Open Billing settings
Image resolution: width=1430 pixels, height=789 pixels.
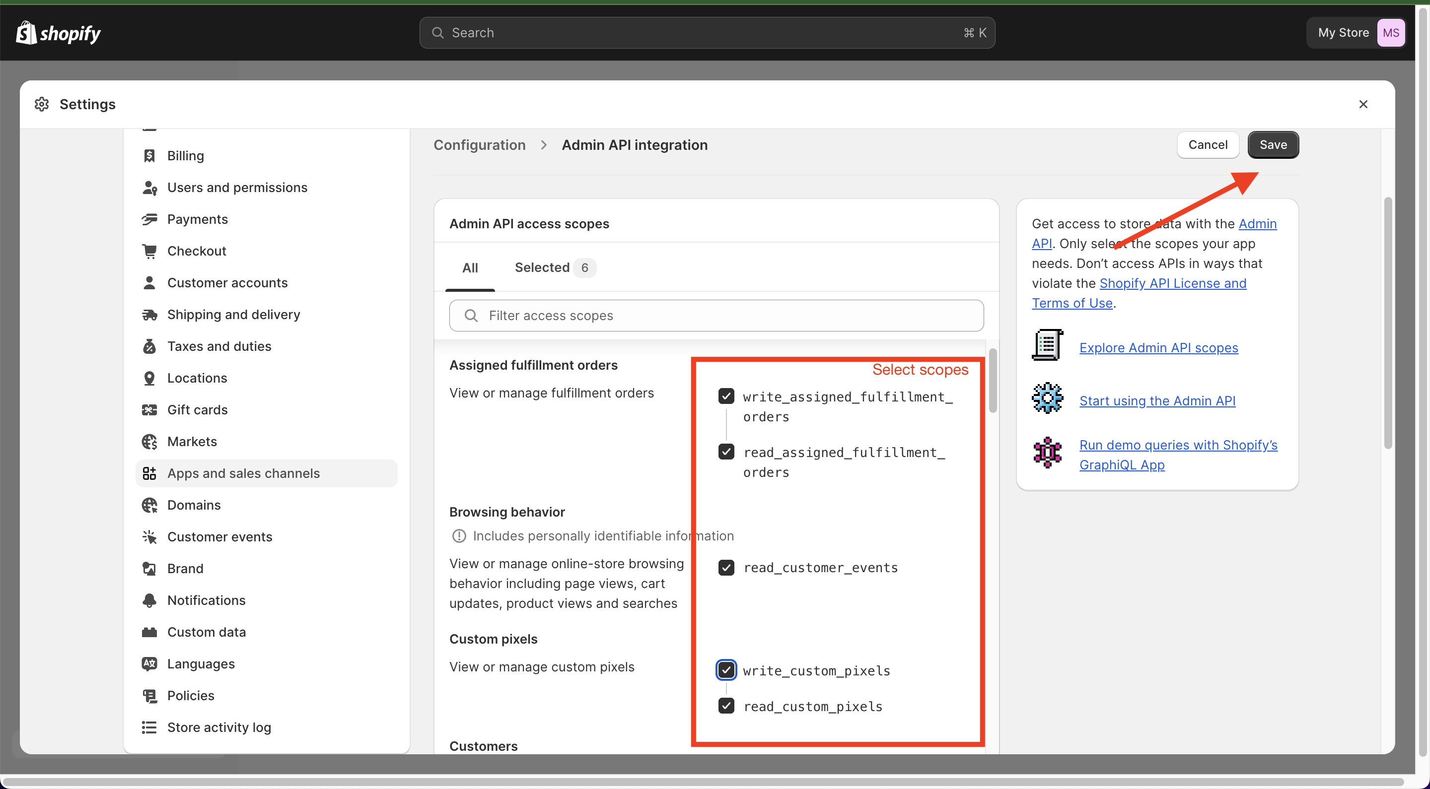click(x=267, y=156)
